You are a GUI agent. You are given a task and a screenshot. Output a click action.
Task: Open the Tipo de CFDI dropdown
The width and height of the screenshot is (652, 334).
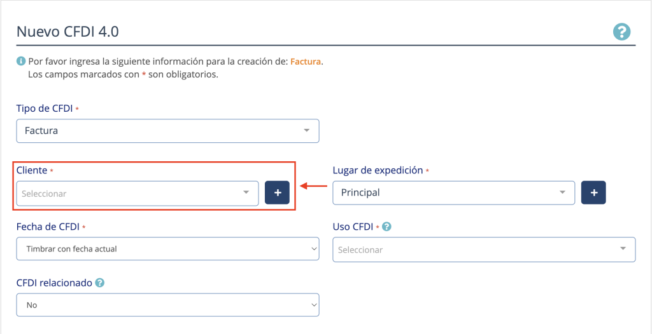point(167,131)
